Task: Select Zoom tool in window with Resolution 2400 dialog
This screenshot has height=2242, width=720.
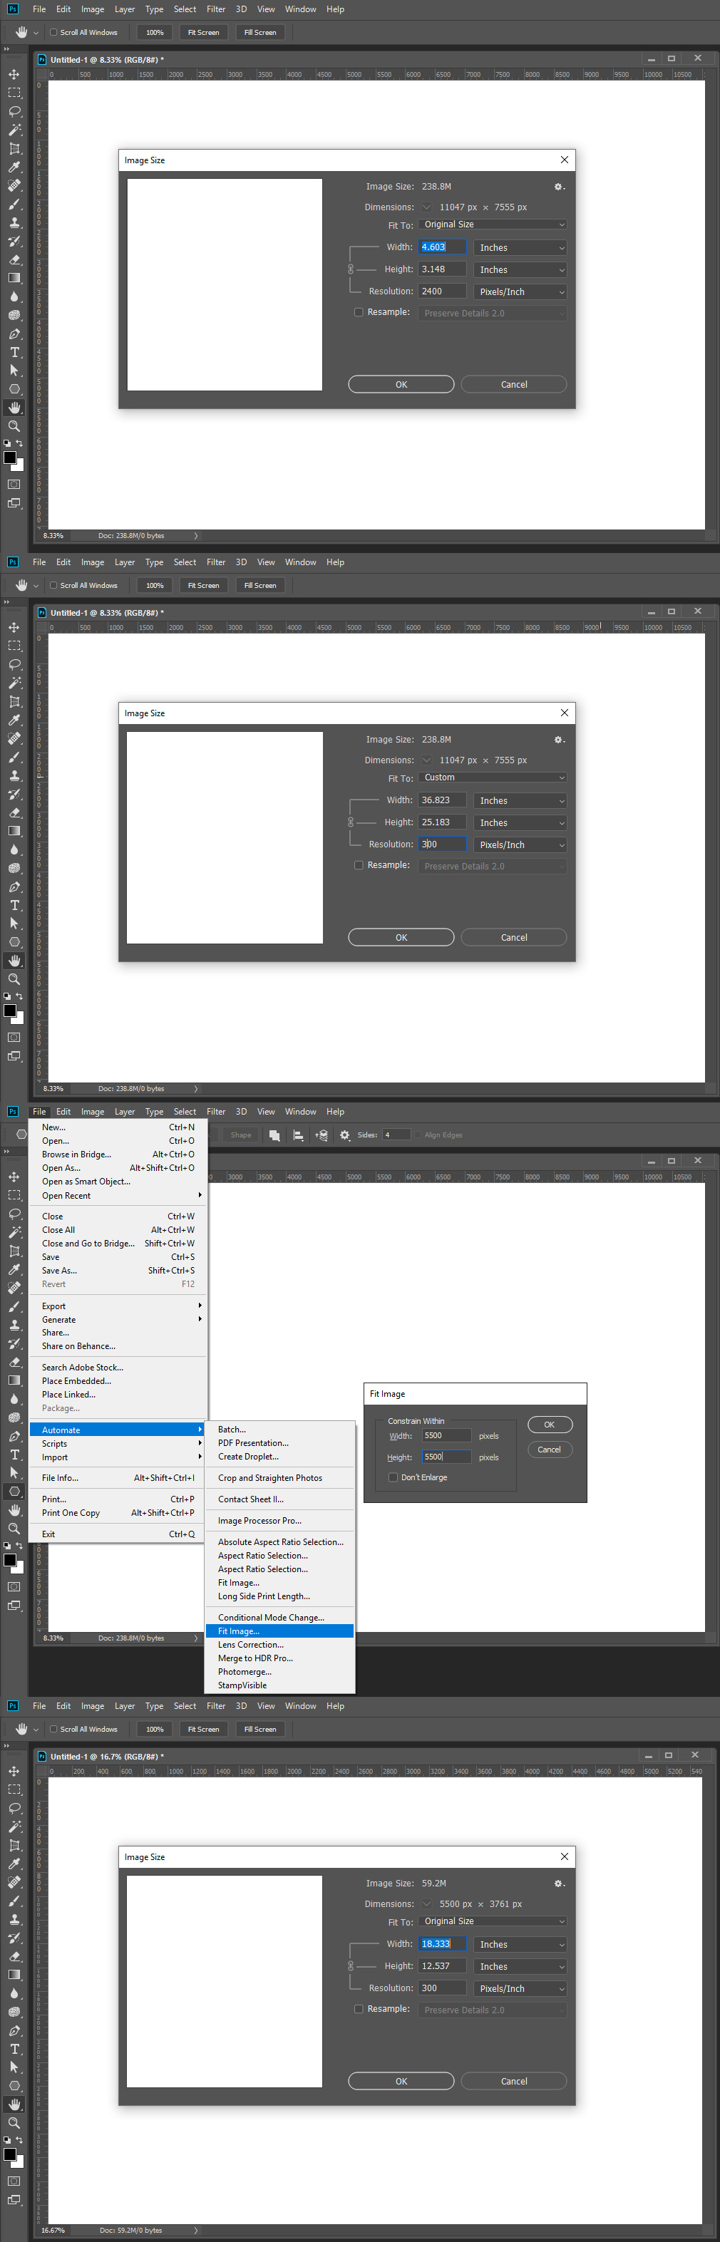Action: pyautogui.click(x=14, y=425)
